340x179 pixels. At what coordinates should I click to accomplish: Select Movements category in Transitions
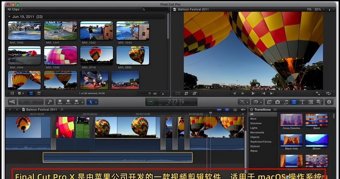[x=257, y=133]
